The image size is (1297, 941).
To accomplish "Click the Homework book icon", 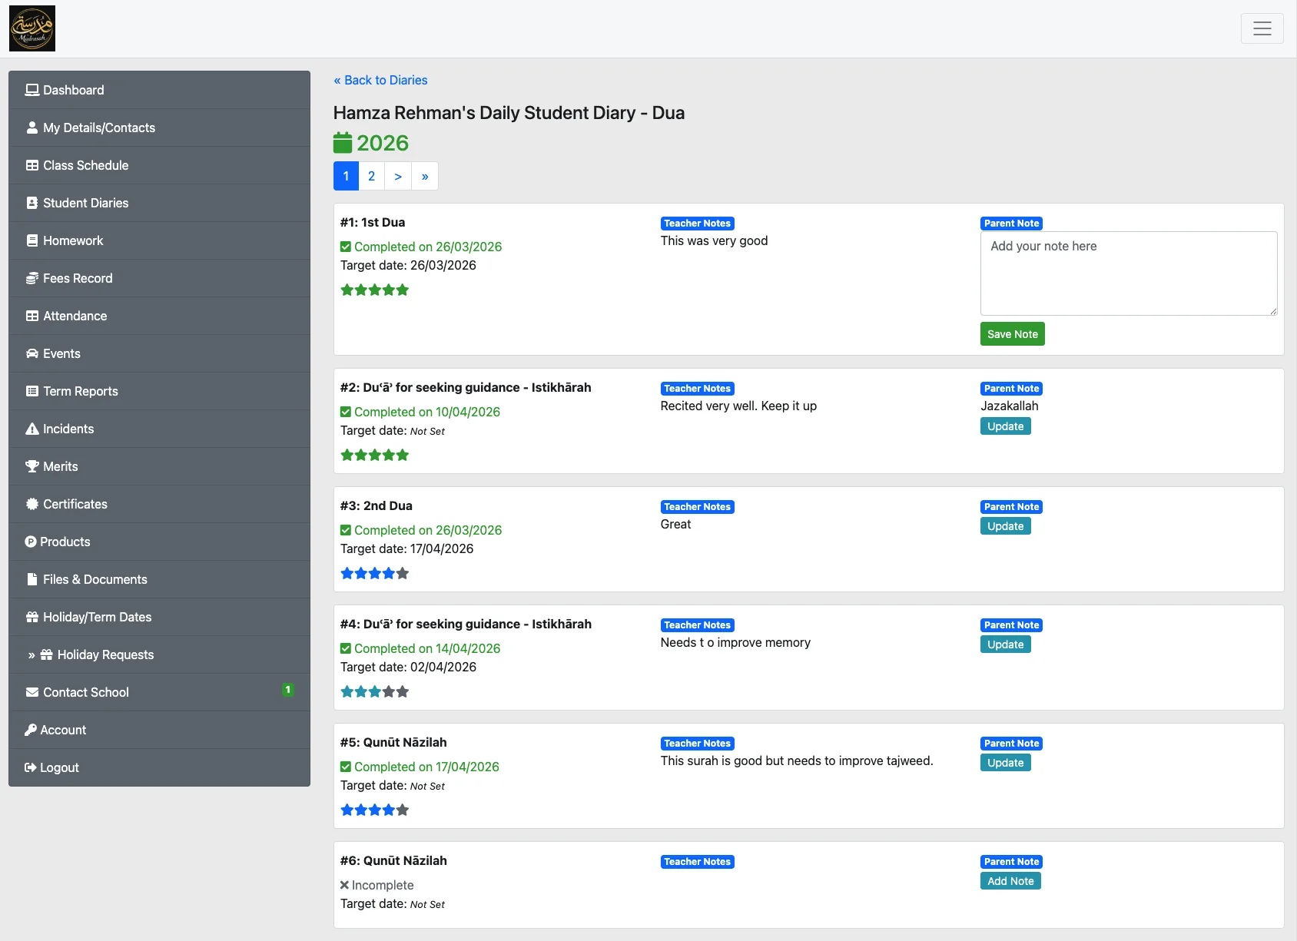I will (x=32, y=240).
